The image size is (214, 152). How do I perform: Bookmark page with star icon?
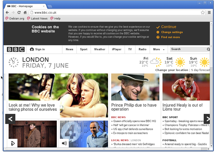click(x=203, y=12)
